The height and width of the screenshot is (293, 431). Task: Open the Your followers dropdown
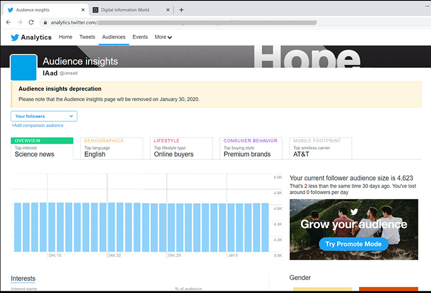pyautogui.click(x=44, y=116)
